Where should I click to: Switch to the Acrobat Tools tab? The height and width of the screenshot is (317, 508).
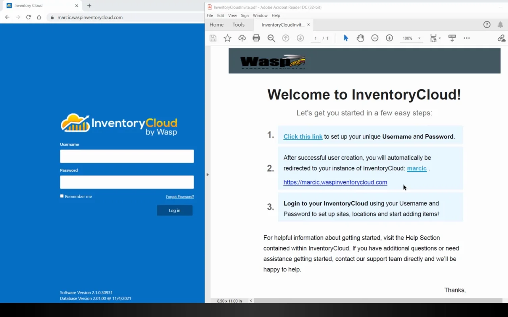point(239,25)
